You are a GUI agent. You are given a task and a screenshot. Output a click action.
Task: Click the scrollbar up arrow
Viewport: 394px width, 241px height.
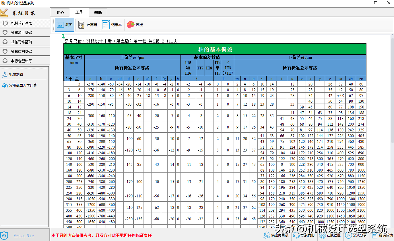click(x=392, y=35)
